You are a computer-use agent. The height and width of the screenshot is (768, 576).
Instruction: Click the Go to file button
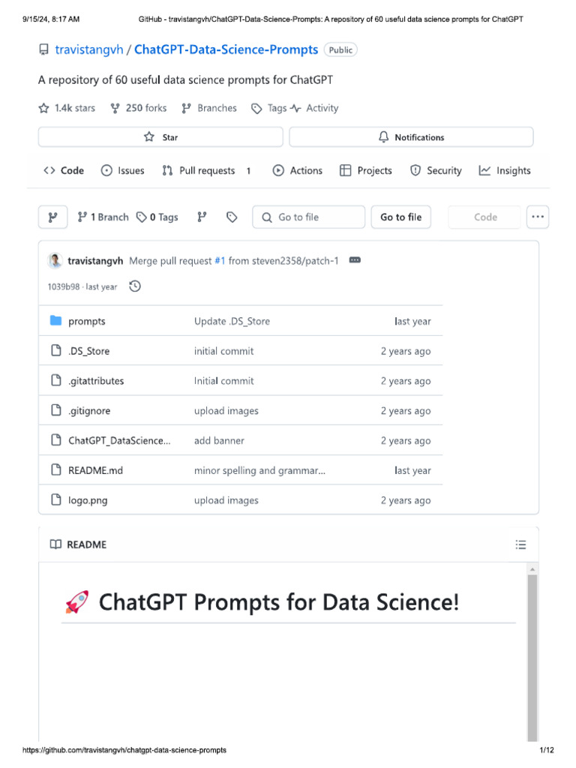tap(400, 217)
